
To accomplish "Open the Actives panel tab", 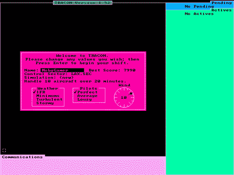I will click(222, 10).
